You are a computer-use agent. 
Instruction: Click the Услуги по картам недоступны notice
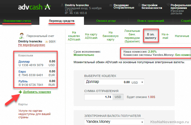[35, 114]
